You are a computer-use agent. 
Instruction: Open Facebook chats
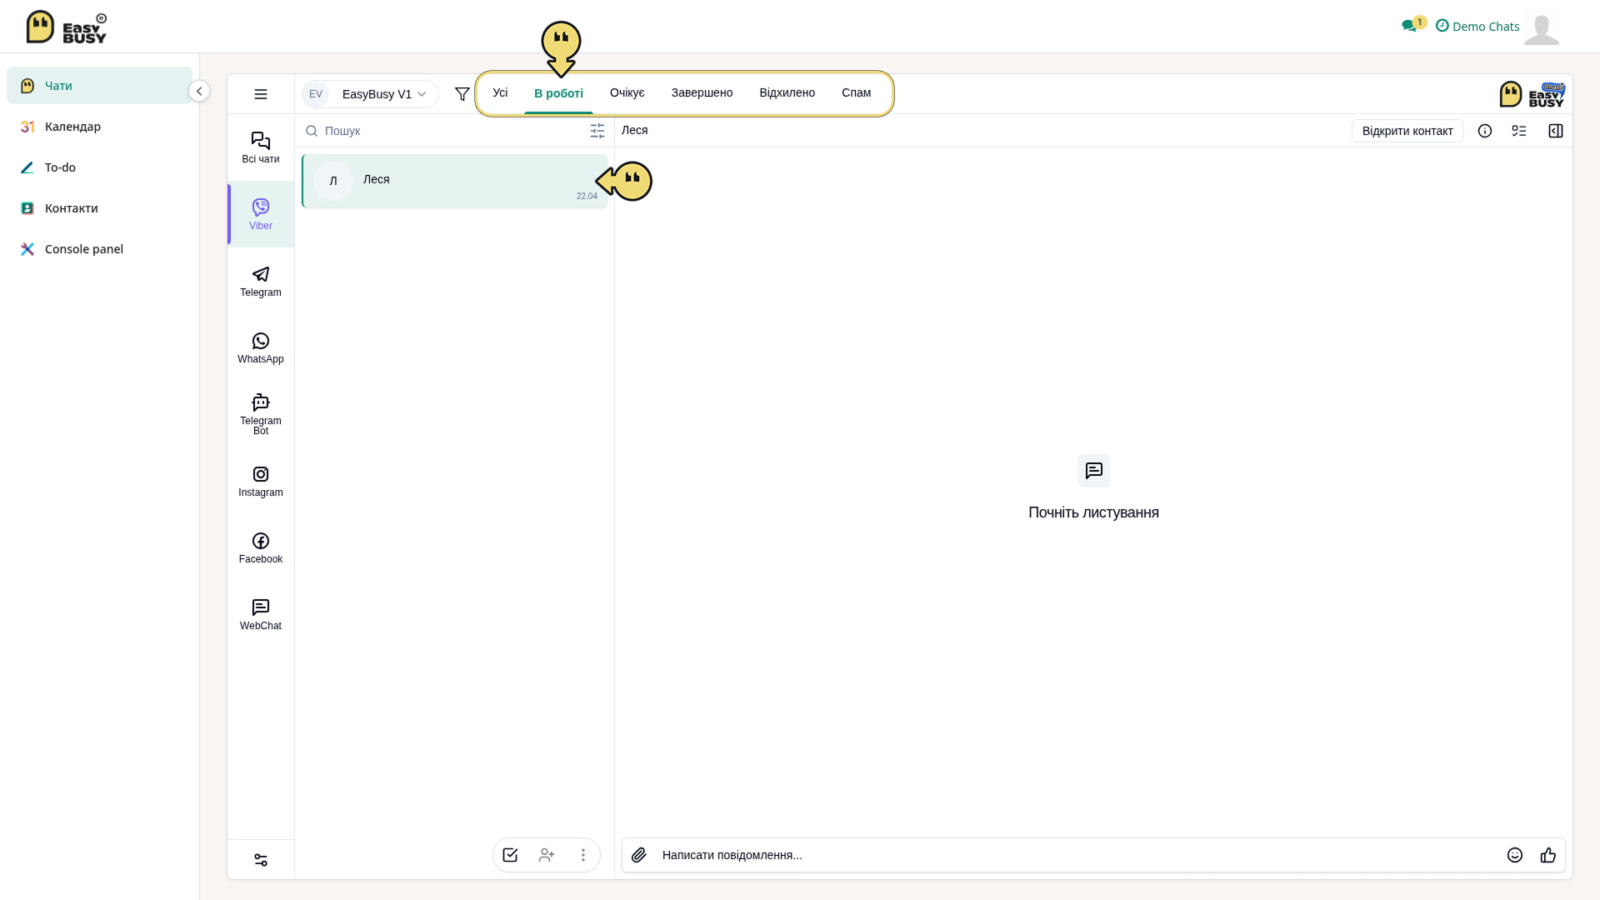coord(261,547)
